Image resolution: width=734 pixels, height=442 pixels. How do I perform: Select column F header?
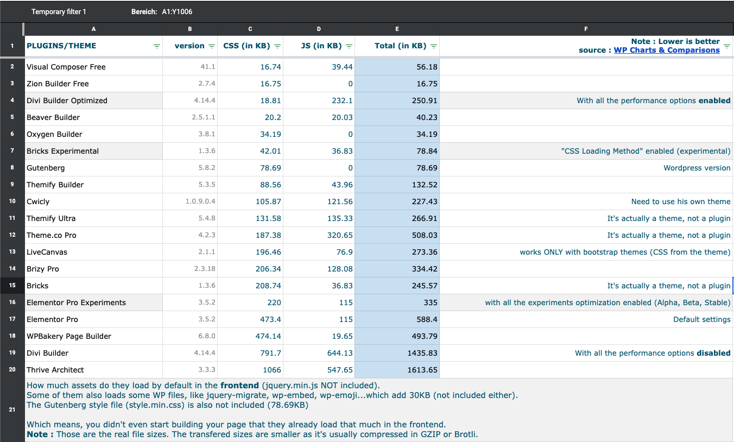586,29
